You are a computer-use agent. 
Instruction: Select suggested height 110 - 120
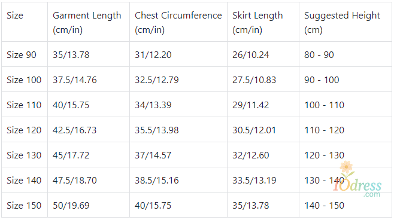click(324, 130)
